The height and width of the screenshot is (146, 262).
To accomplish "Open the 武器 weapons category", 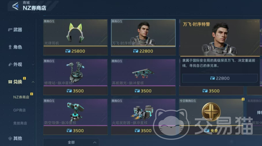I will pyautogui.click(x=15, y=30).
